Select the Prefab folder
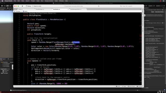Image resolution: width=166 pixels, height=93 pixels. coord(5,72)
